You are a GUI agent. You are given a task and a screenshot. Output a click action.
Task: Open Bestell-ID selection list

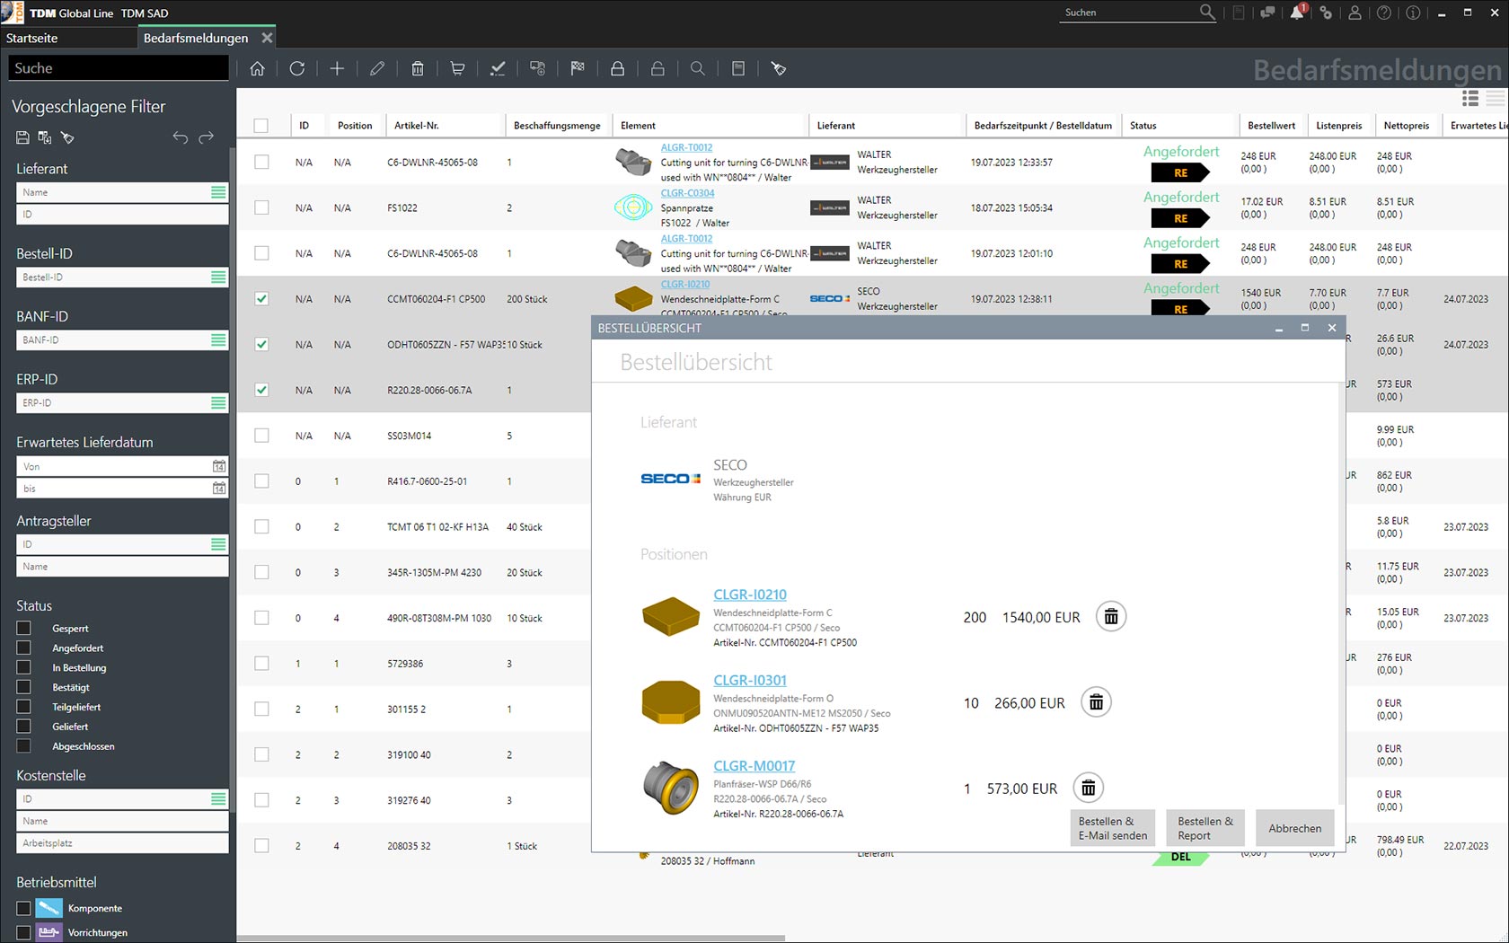pos(218,278)
